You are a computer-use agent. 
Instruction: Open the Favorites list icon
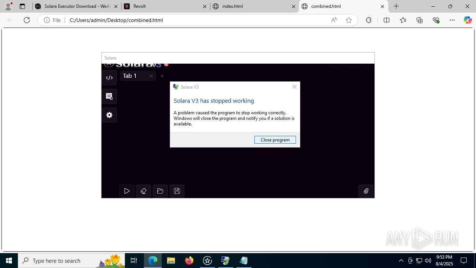pyautogui.click(x=403, y=20)
